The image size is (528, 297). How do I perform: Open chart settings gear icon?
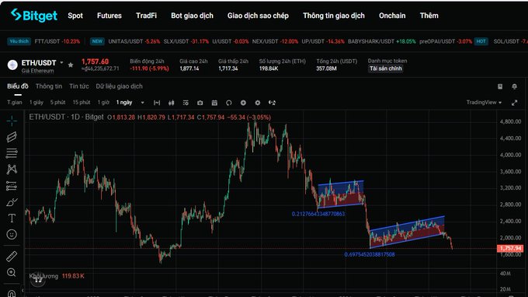point(258,103)
